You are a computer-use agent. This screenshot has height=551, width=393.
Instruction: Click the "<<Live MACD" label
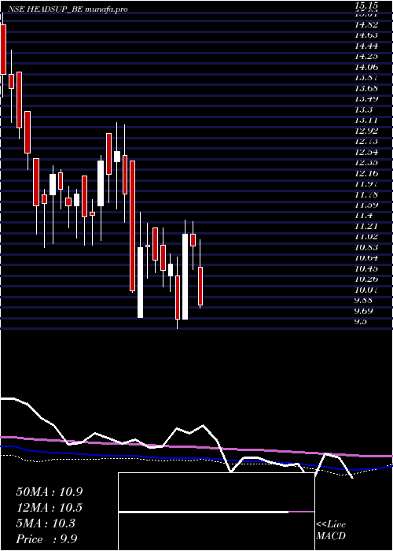(x=331, y=531)
